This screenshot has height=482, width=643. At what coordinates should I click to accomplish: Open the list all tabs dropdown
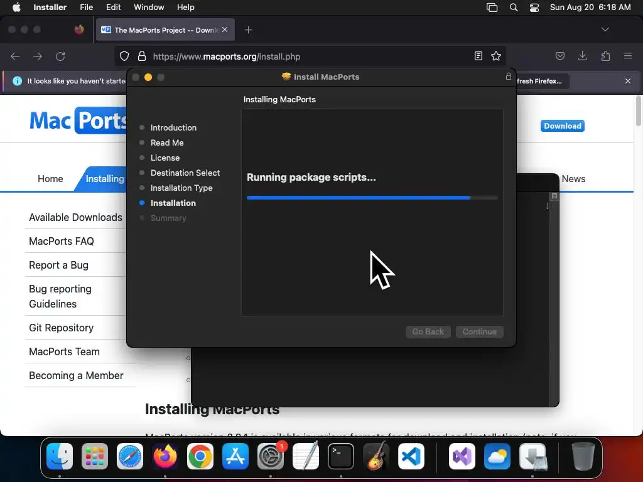[605, 29]
